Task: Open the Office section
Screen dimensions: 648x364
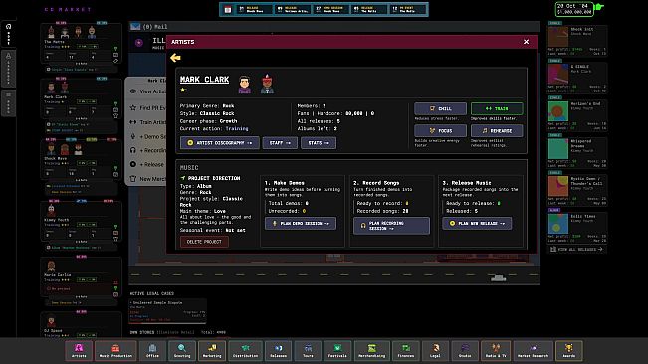Action: click(152, 350)
